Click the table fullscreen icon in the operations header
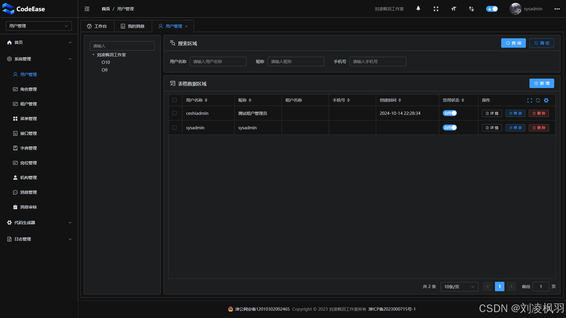The width and height of the screenshot is (566, 318). (529, 100)
